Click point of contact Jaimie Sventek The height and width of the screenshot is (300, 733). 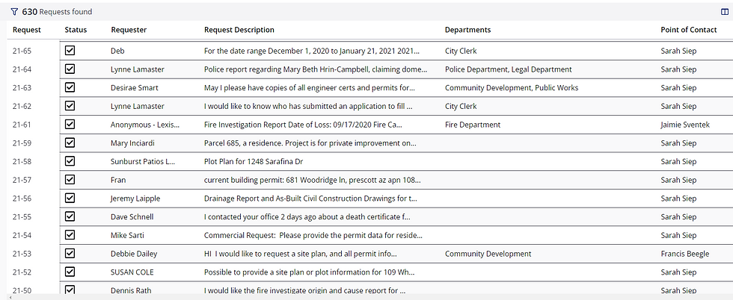tap(685, 125)
